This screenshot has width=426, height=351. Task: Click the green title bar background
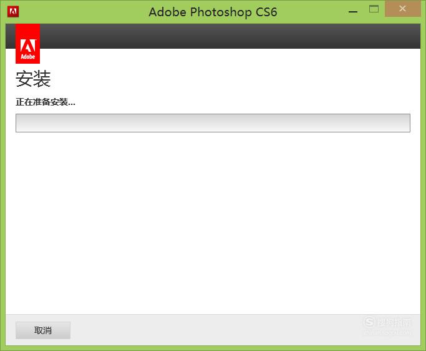pos(82,12)
